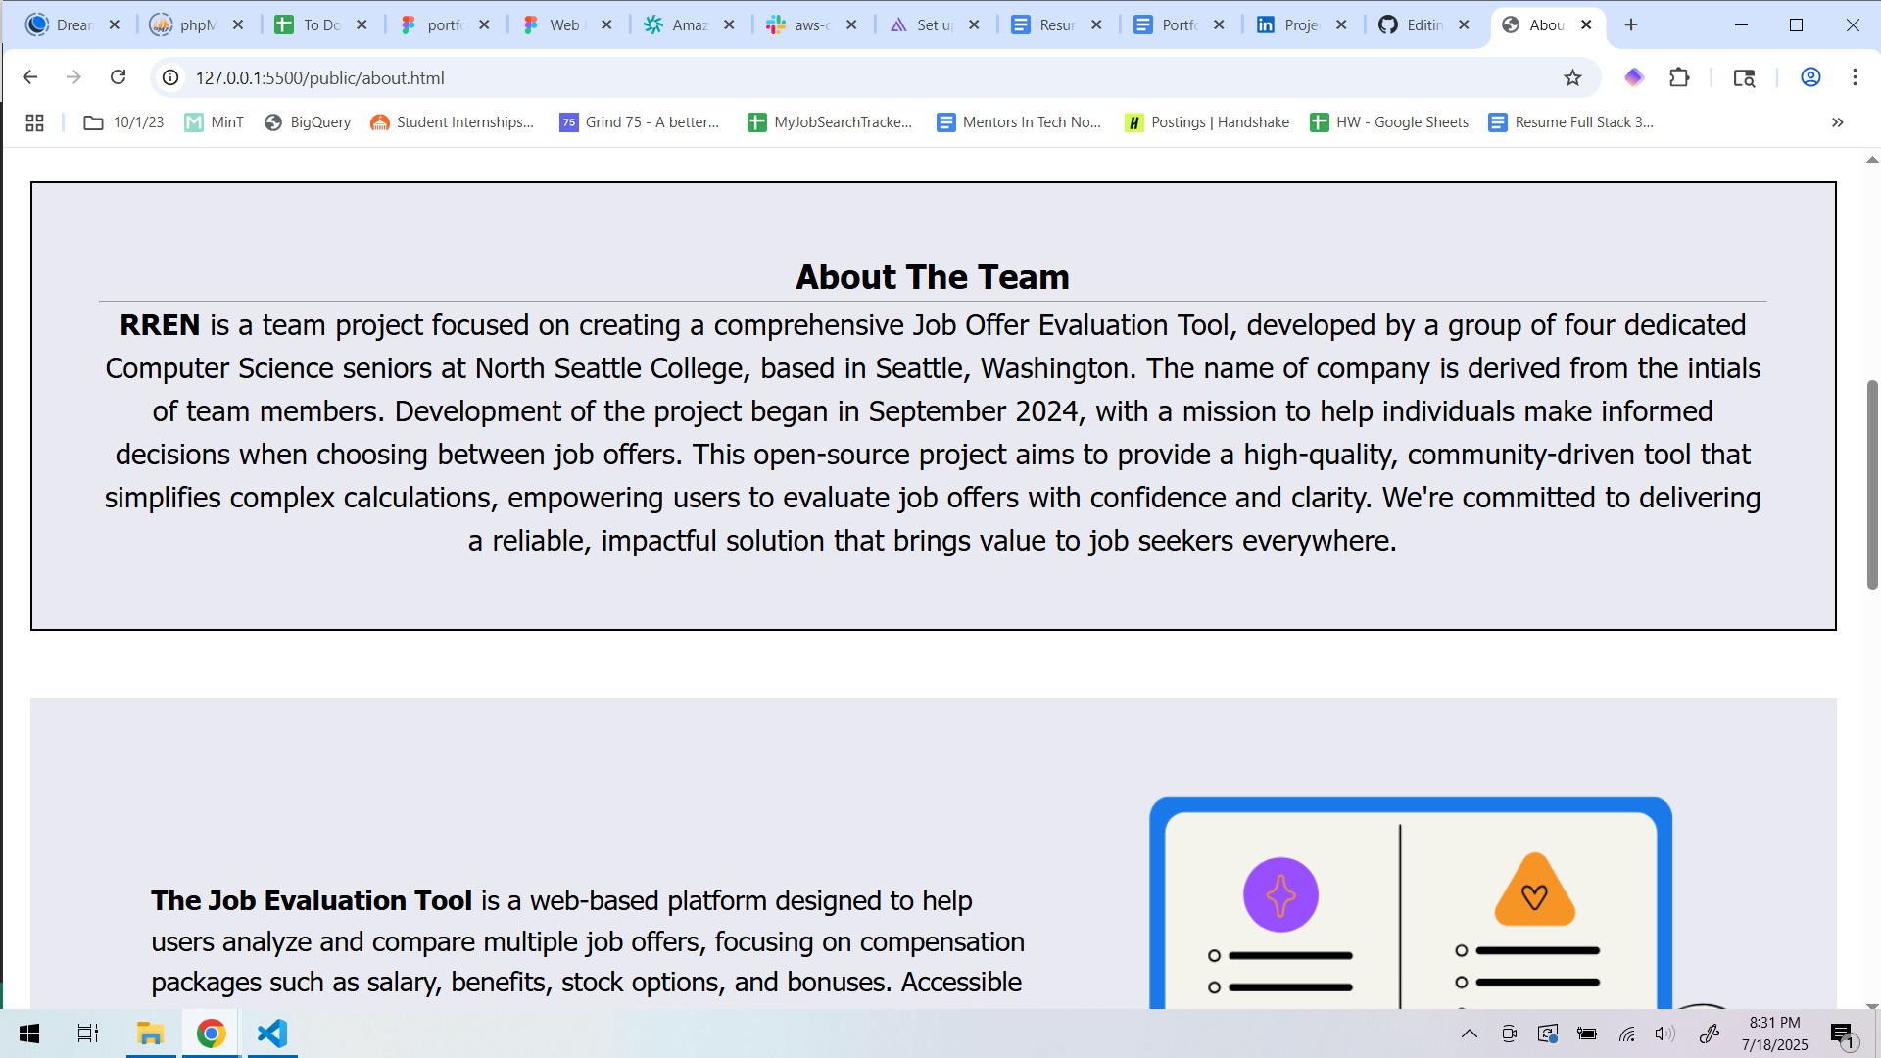Go back to previous page
This screenshot has width=1881, height=1058.
[29, 77]
